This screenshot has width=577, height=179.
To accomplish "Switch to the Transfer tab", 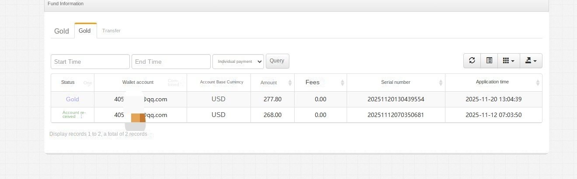I will coord(111,31).
